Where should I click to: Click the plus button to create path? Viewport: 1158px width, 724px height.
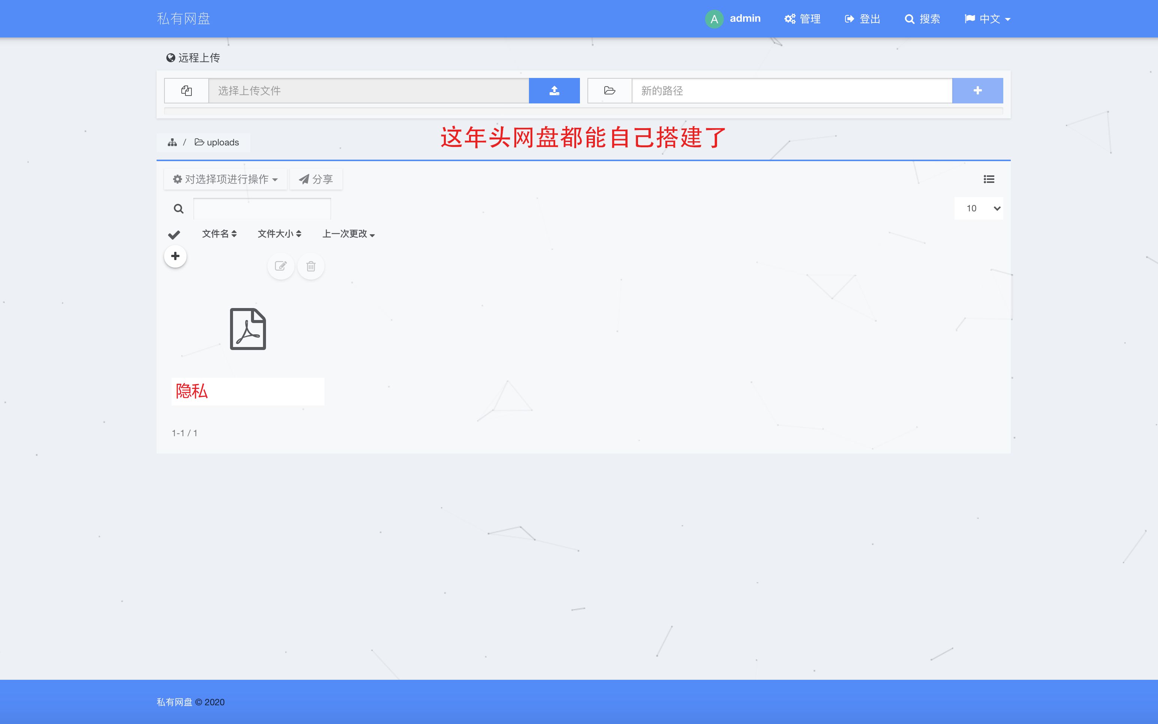click(x=977, y=91)
